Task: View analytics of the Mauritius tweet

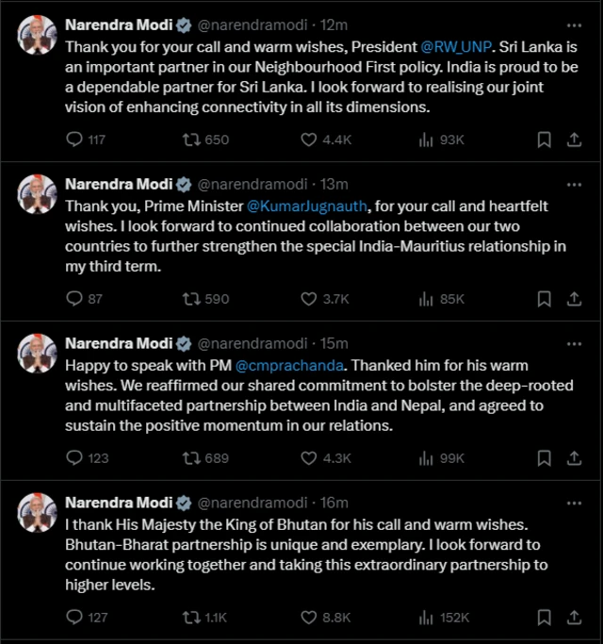Action: click(426, 299)
